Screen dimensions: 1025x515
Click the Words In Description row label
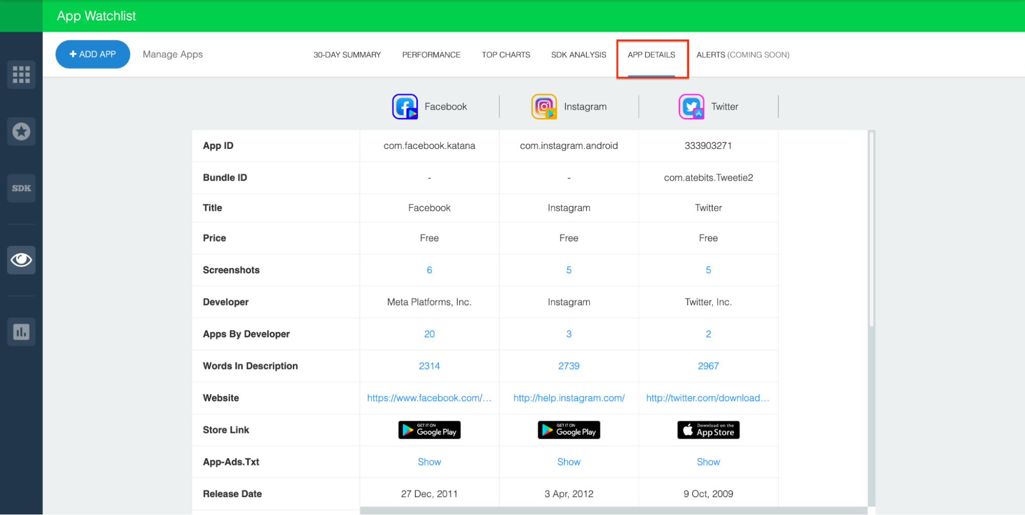250,366
